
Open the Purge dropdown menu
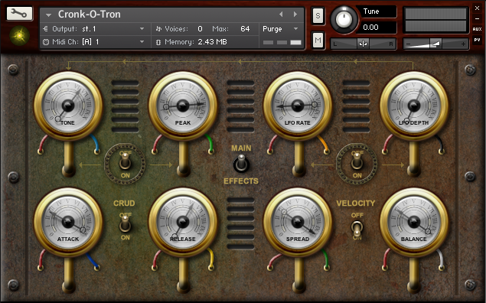(280, 29)
